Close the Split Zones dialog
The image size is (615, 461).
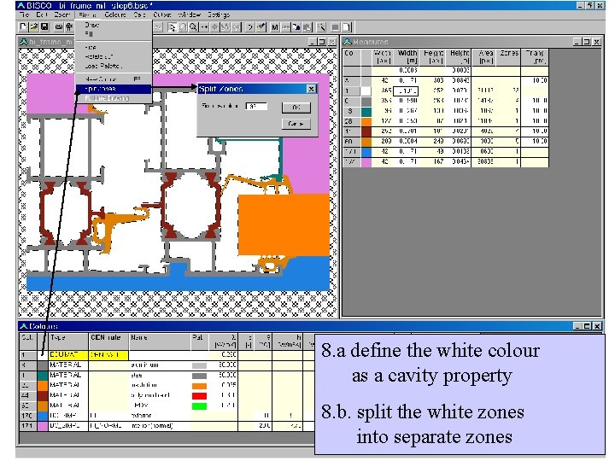pyautogui.click(x=312, y=89)
